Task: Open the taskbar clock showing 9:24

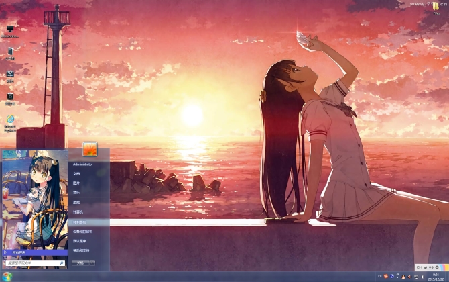Action: (x=436, y=277)
